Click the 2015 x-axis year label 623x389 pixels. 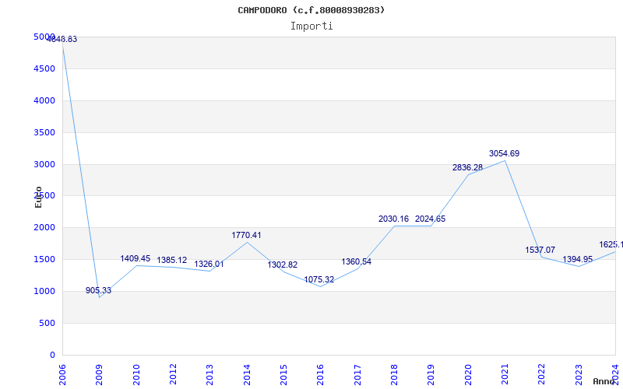point(283,374)
